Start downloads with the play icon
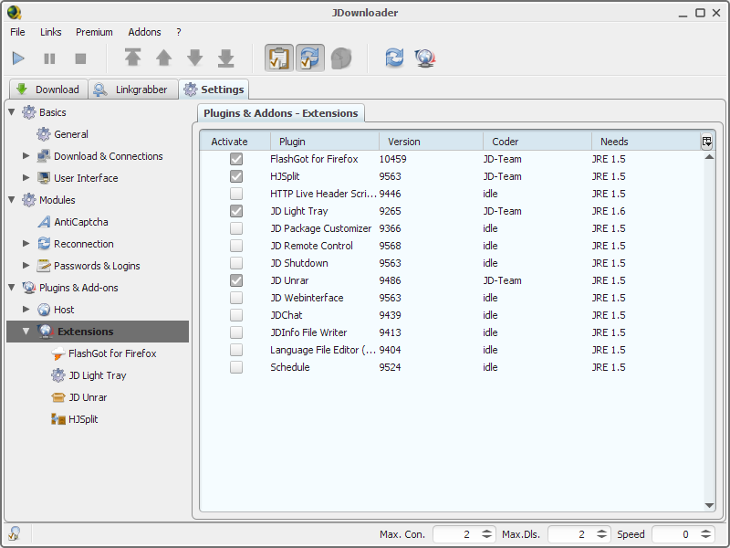 [x=18, y=58]
